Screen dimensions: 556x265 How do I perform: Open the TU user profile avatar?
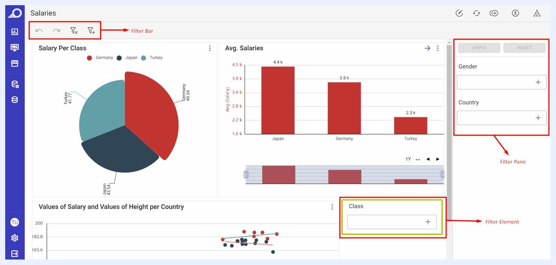15,222
